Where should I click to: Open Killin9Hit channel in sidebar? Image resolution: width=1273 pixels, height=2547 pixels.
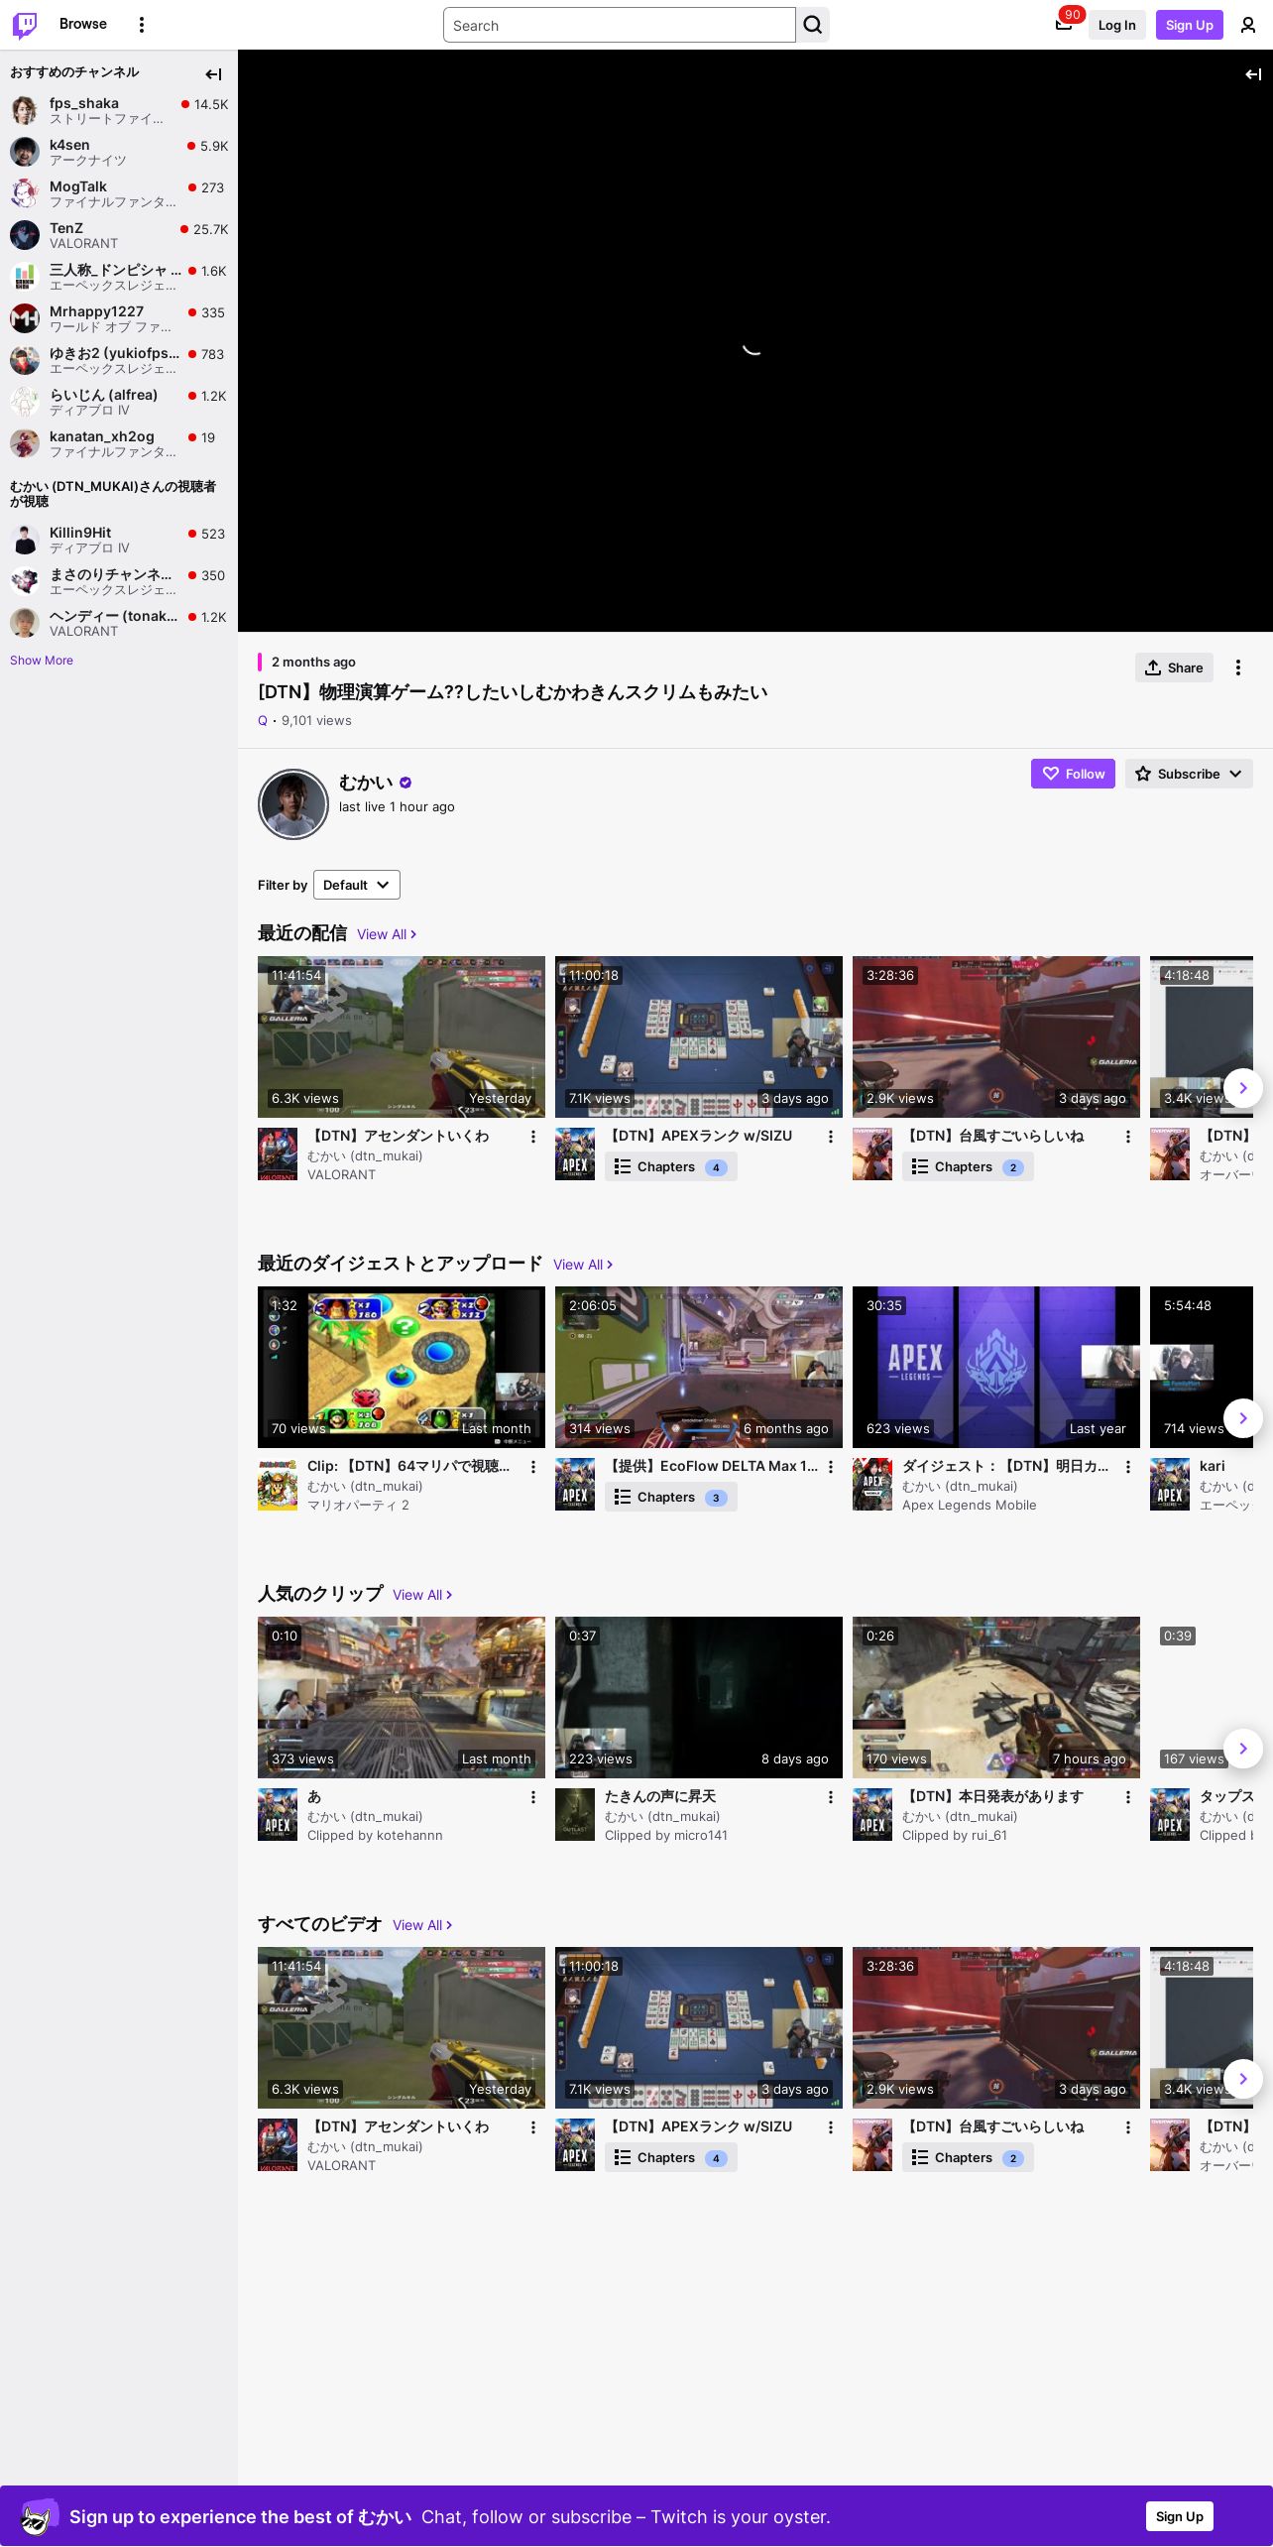pos(119,540)
